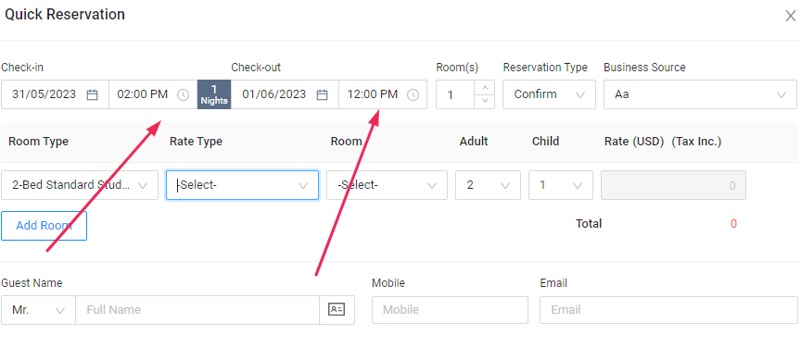The width and height of the screenshot is (801, 348).
Task: Change the Child count dropdown
Action: pos(561,185)
